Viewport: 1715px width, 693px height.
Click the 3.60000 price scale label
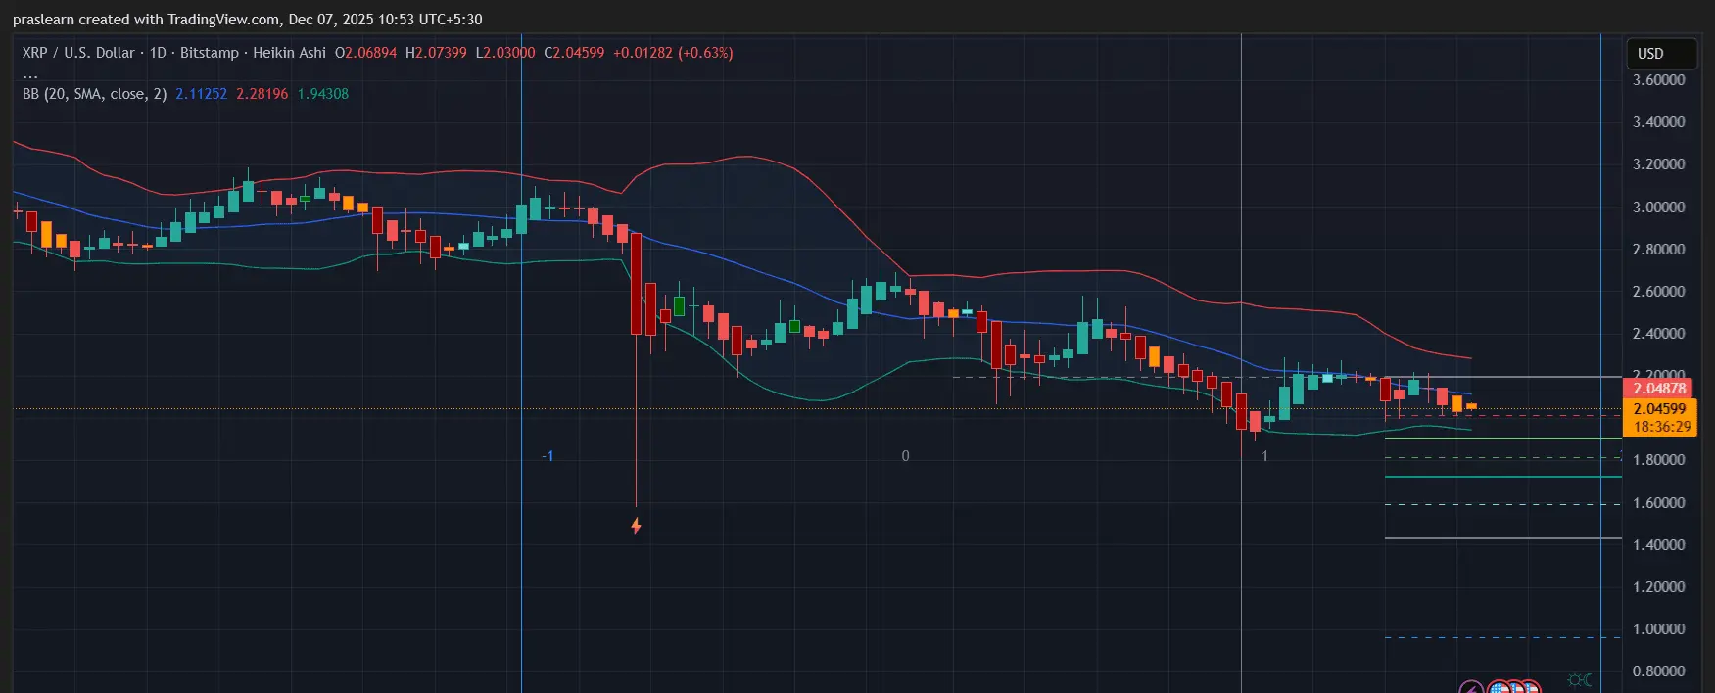(1658, 80)
